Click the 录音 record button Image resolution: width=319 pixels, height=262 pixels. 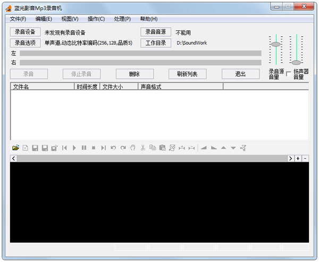29,73
